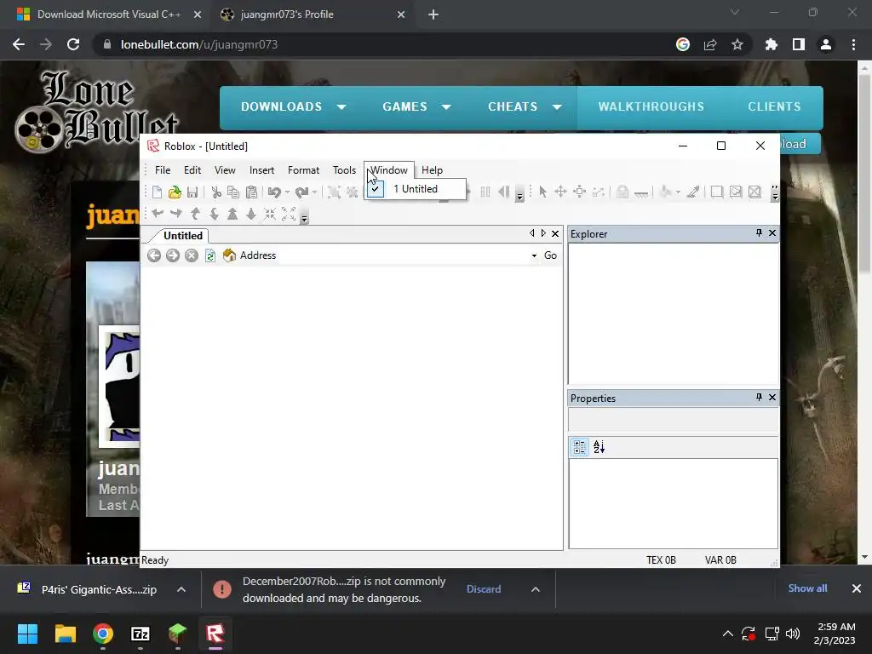Pin the Explorer panel

coord(759,233)
